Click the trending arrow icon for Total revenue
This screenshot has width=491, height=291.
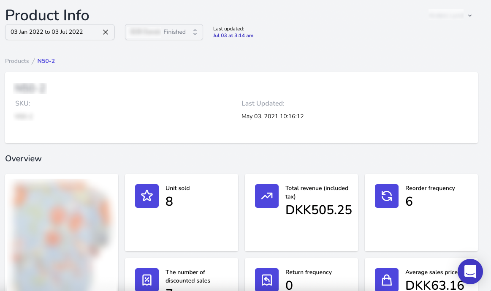267,196
